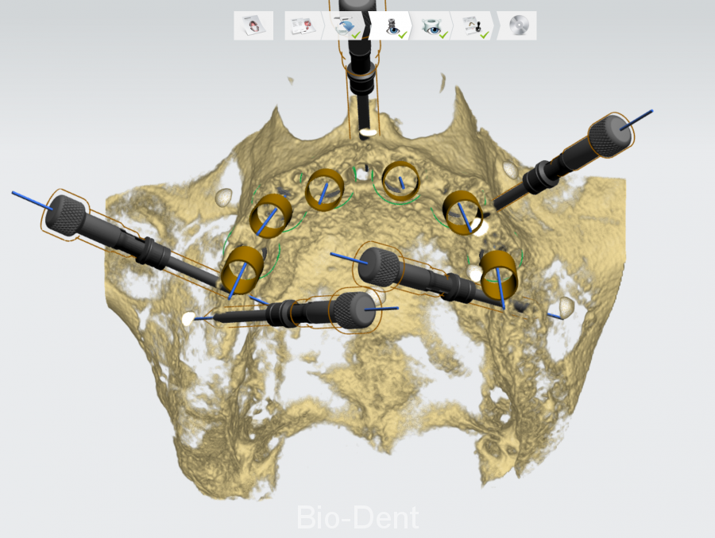Select the blue-arrow scan alignment step
Image resolution: width=715 pixels, height=538 pixels.
click(346, 26)
